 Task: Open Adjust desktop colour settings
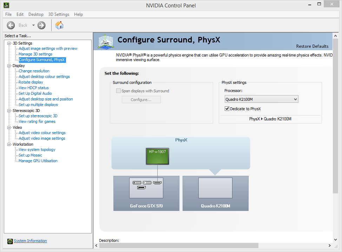[x=44, y=77]
